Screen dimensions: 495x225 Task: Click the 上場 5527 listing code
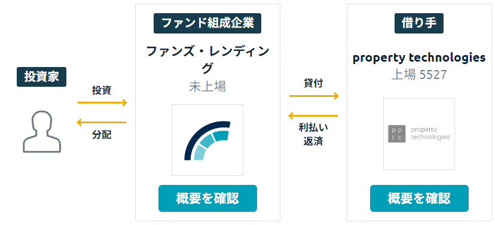[419, 75]
